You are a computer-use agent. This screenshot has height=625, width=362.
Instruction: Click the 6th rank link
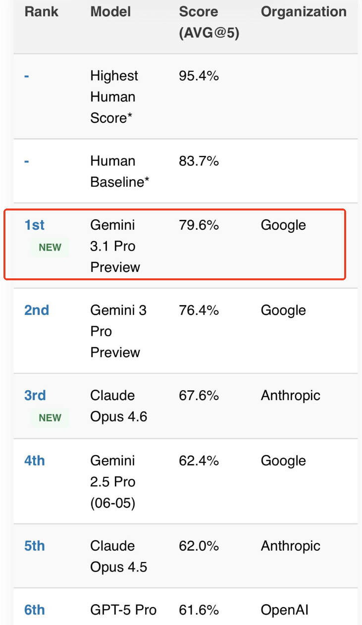[34, 610]
